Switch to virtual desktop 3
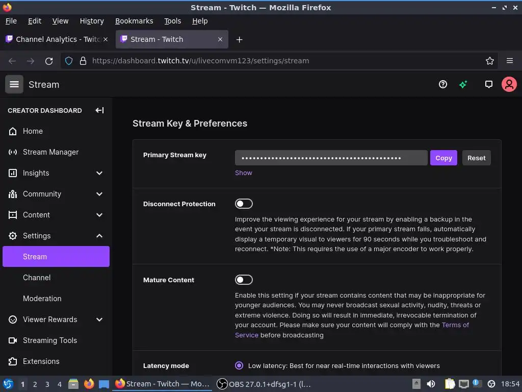Viewport: 522px width, 392px height. 47,384
